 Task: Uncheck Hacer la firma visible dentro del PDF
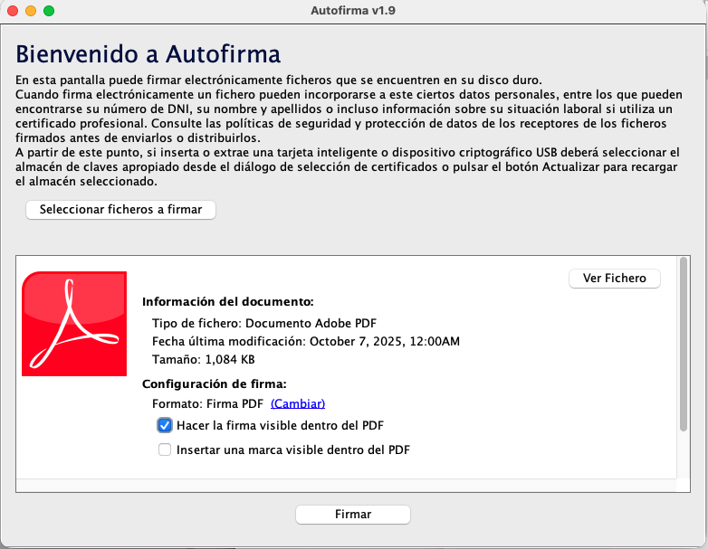(165, 425)
